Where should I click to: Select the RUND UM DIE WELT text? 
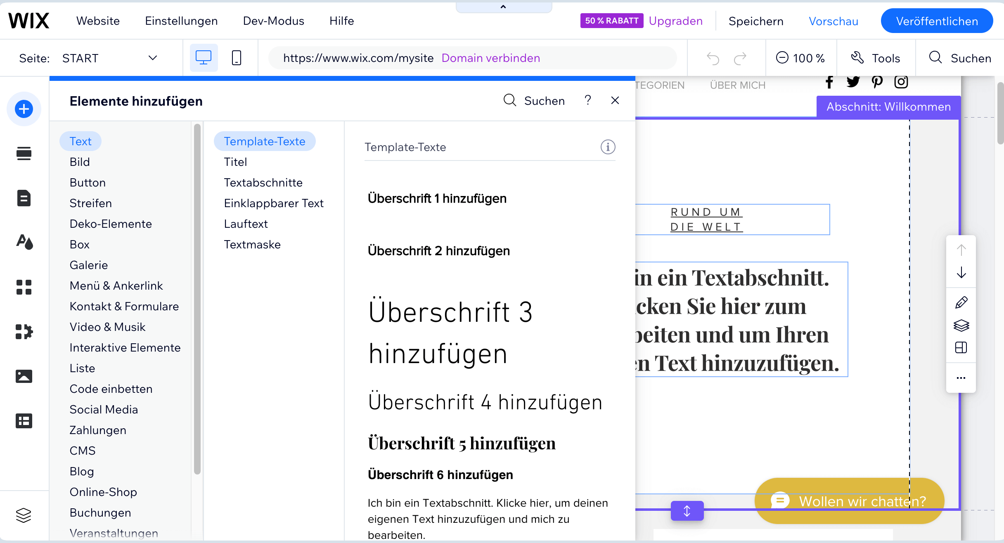coord(706,220)
